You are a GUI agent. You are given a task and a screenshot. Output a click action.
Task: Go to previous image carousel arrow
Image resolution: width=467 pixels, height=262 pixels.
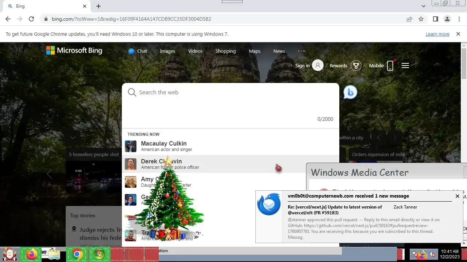[378, 138]
